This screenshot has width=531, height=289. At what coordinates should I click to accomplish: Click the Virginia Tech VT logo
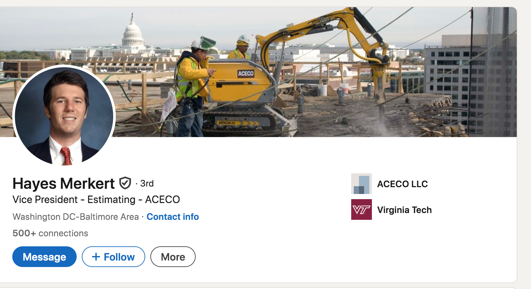361,209
